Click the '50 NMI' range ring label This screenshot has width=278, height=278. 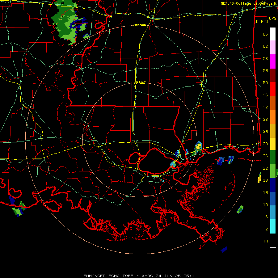pyautogui.click(x=140, y=82)
